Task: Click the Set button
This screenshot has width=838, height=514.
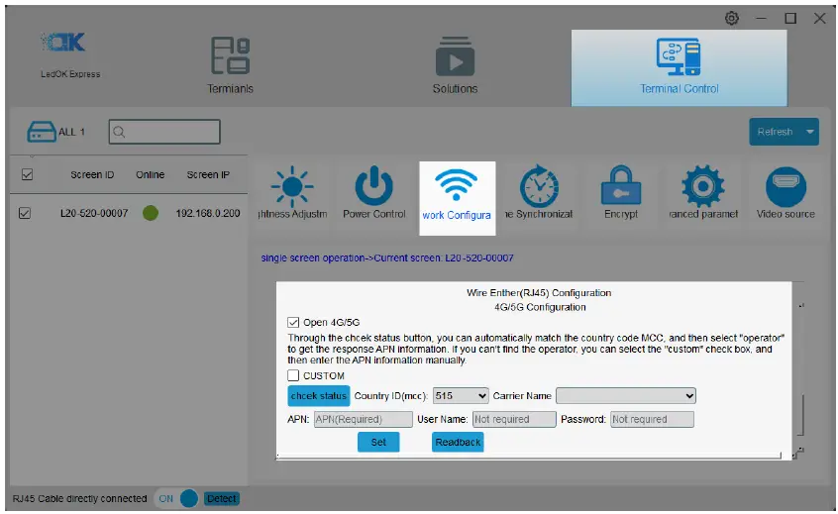Action: tap(378, 443)
